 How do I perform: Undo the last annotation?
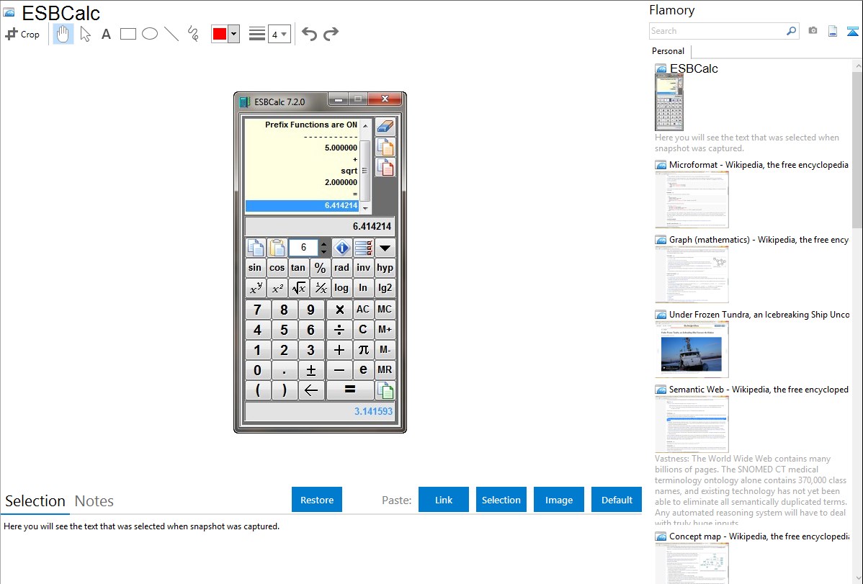coord(309,34)
